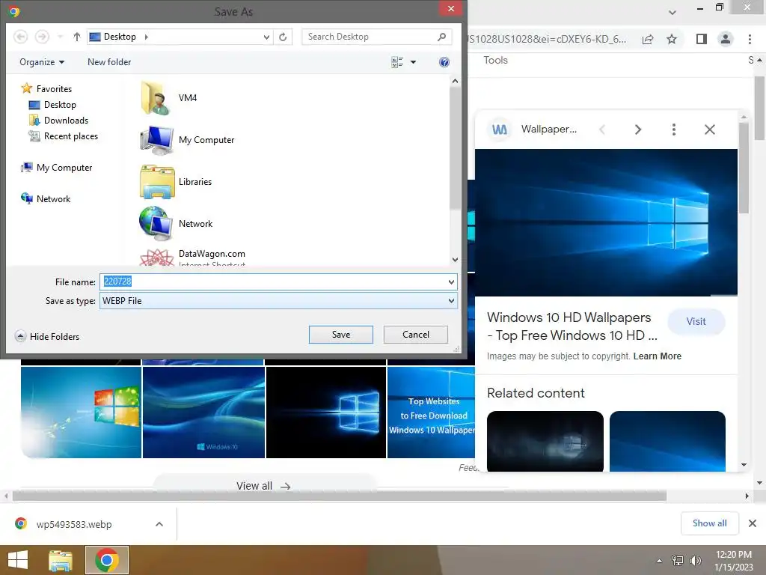Change the folder view layout icon
766x575 pixels.
[x=397, y=62]
